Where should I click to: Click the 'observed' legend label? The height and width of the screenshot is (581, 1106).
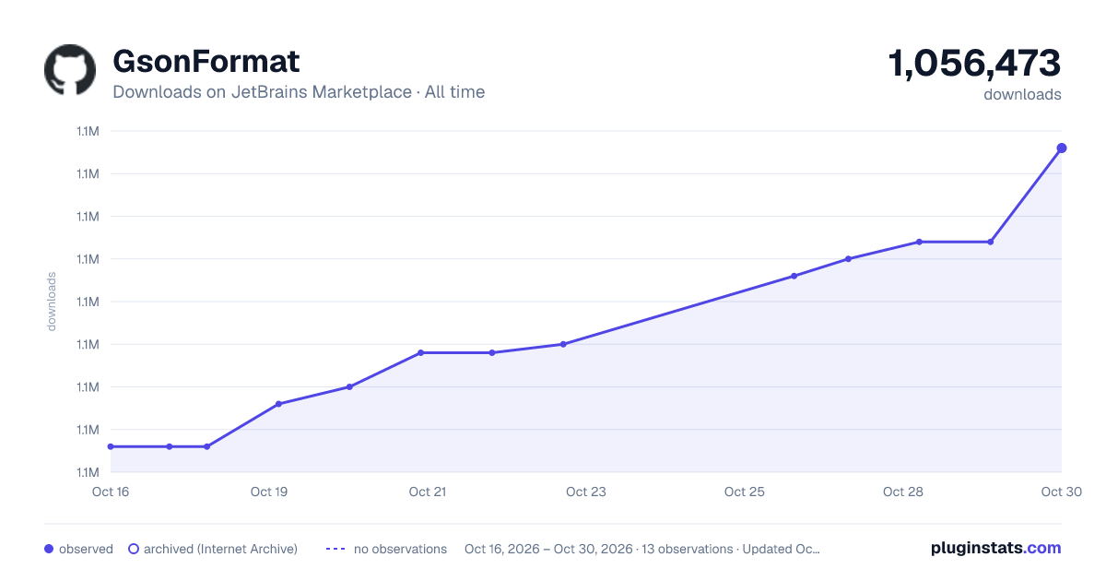pyautogui.click(x=86, y=549)
